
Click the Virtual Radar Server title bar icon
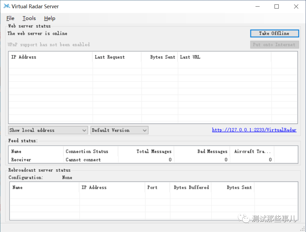(7, 6)
